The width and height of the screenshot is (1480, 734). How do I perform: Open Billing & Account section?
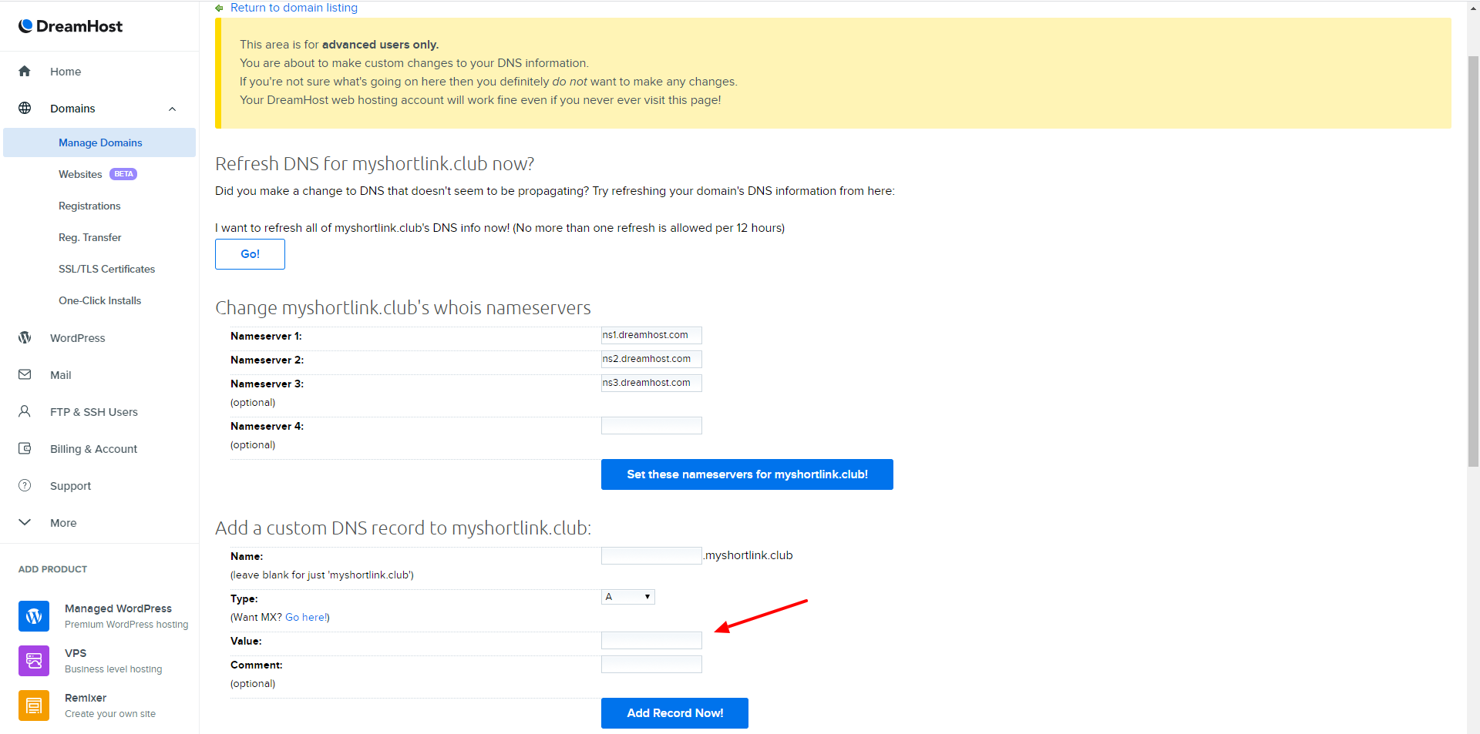point(94,449)
